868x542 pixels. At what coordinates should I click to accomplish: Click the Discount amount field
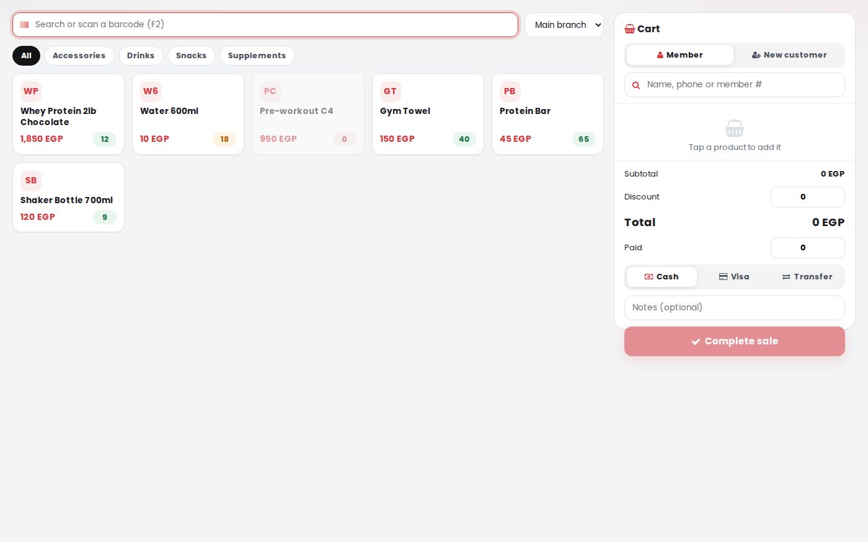click(807, 197)
